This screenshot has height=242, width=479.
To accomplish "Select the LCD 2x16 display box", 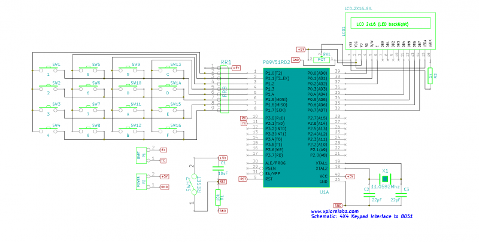I will coord(390,30).
